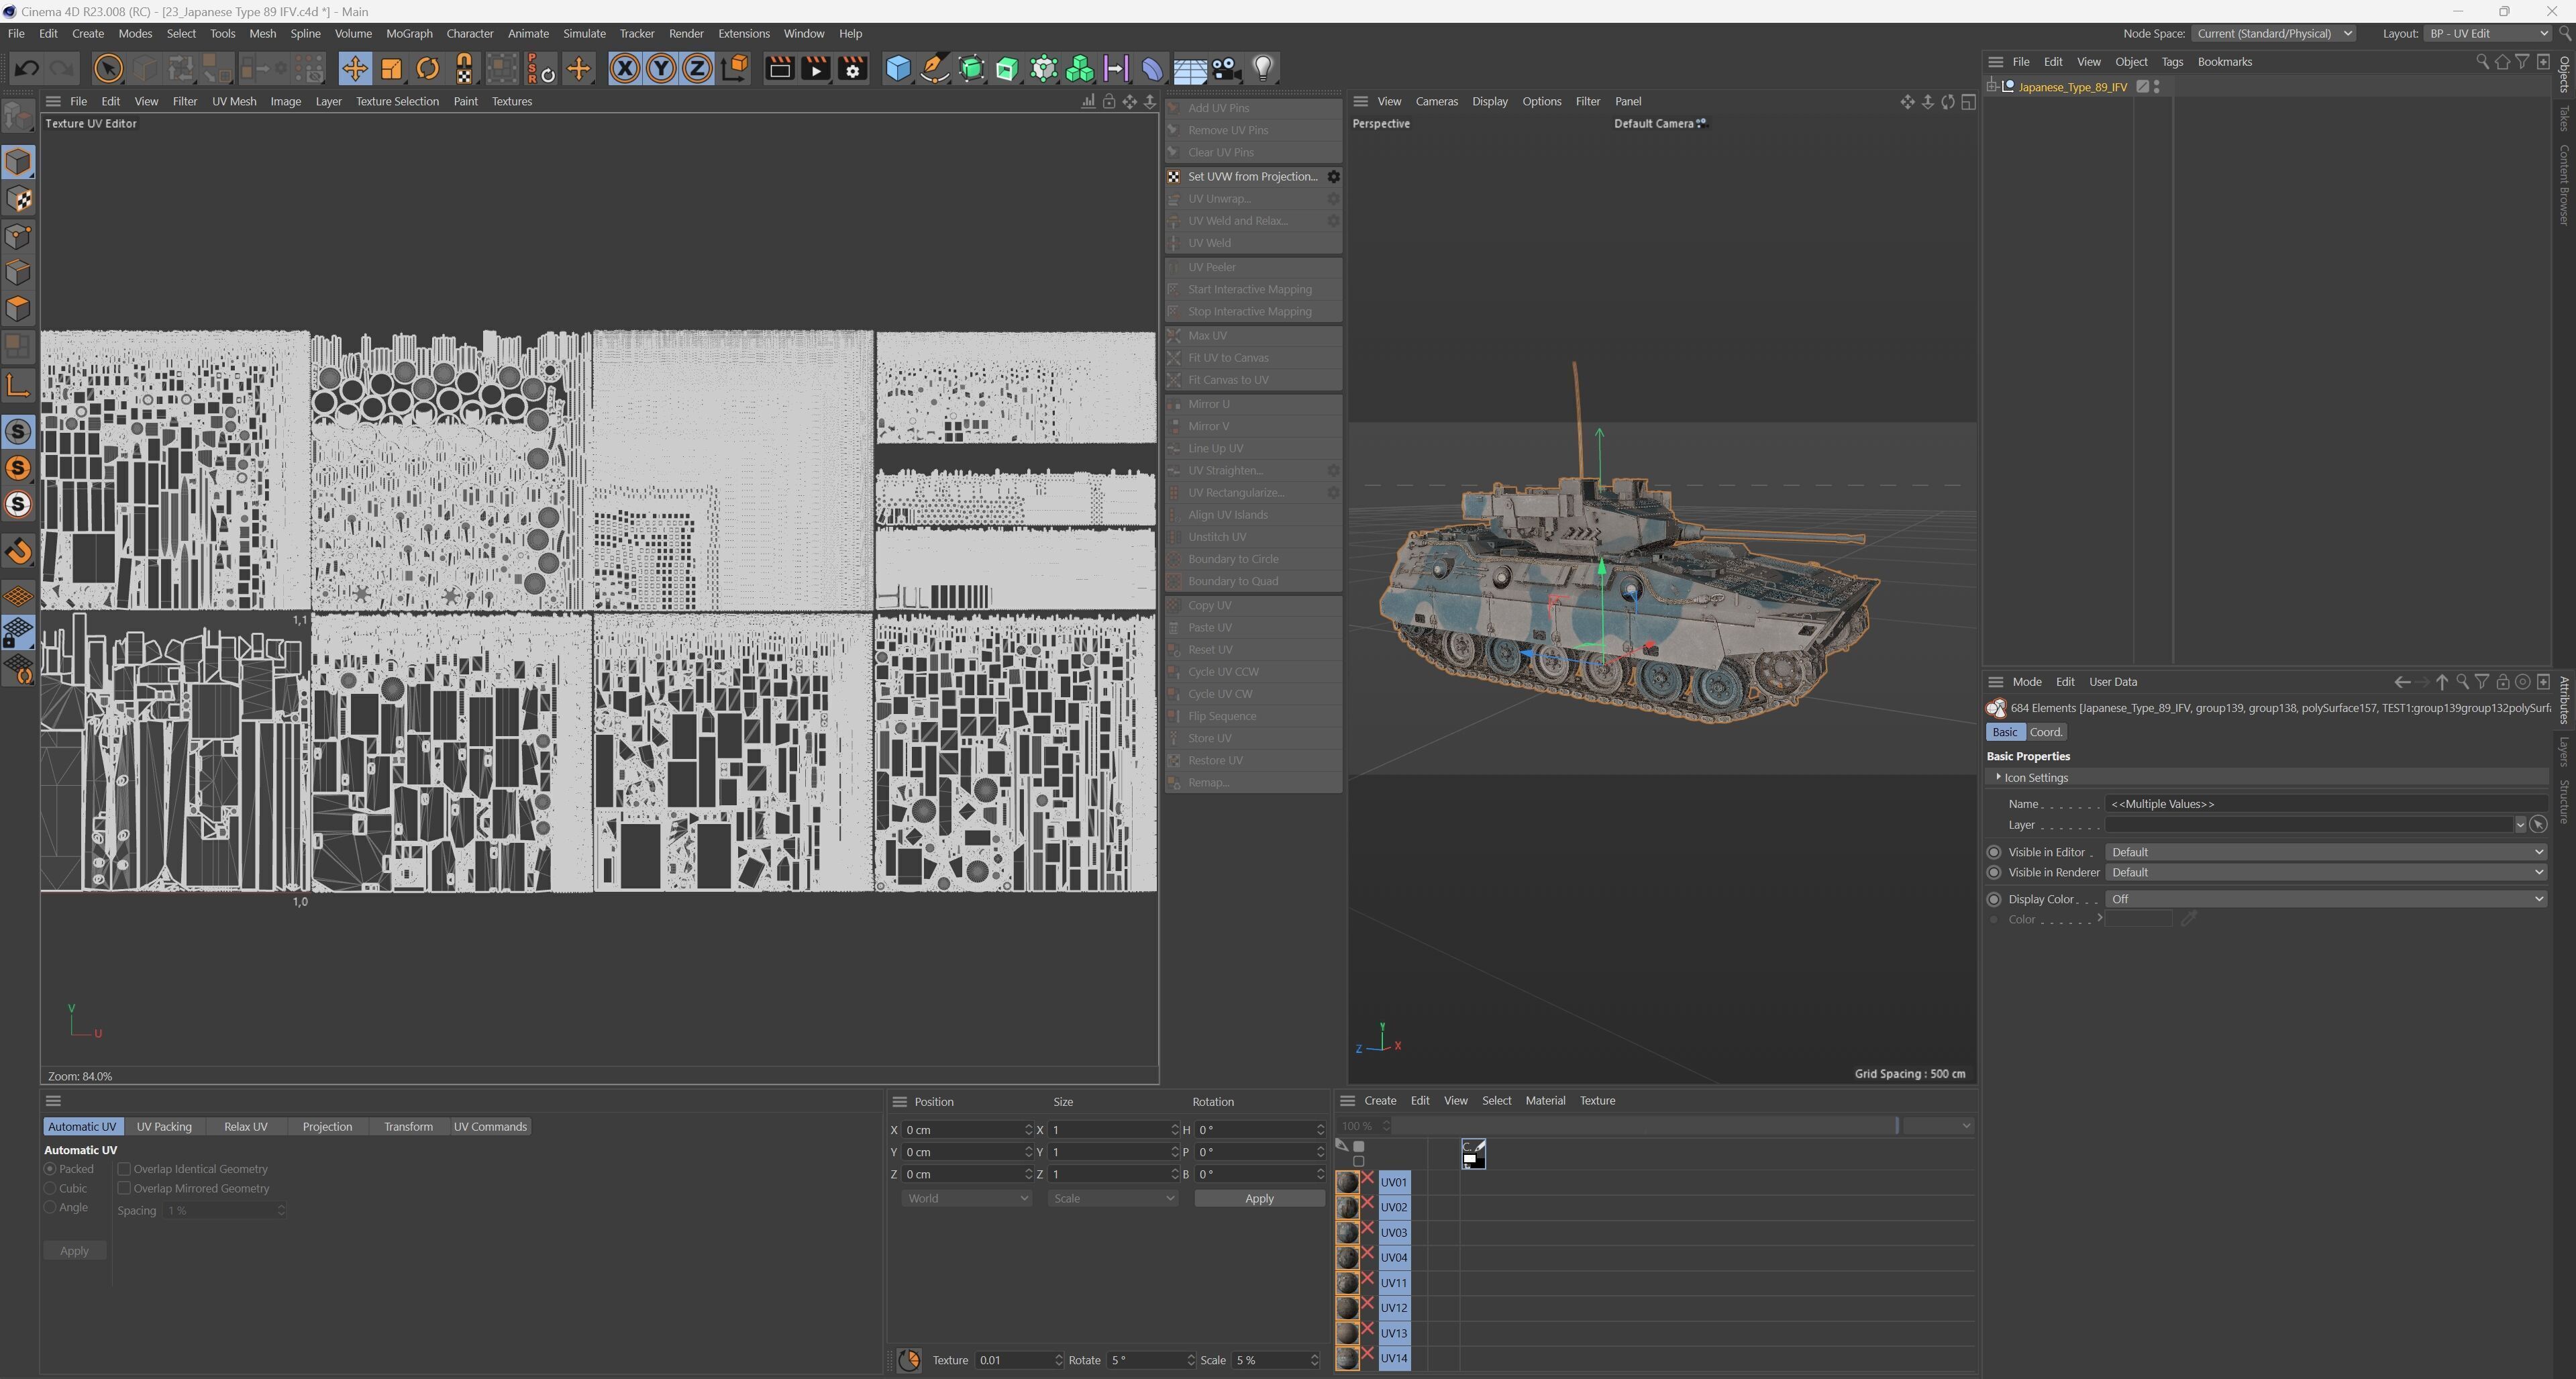Viewport: 2576px width, 1379px height.
Task: Click the Render View clapboard icon
Action: coord(779,68)
